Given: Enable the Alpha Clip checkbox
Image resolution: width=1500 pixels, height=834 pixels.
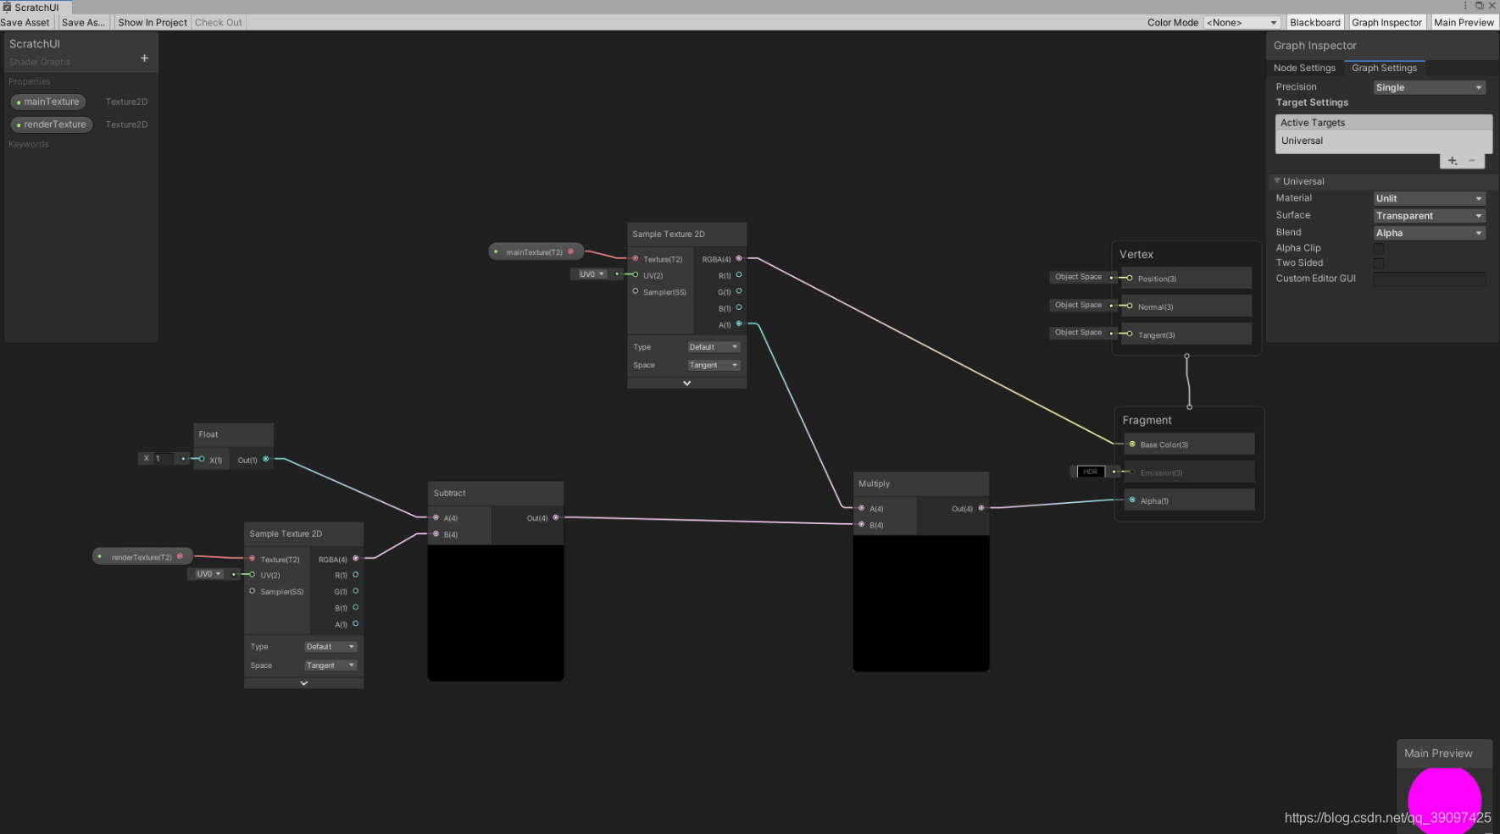Looking at the screenshot, I should (x=1378, y=248).
